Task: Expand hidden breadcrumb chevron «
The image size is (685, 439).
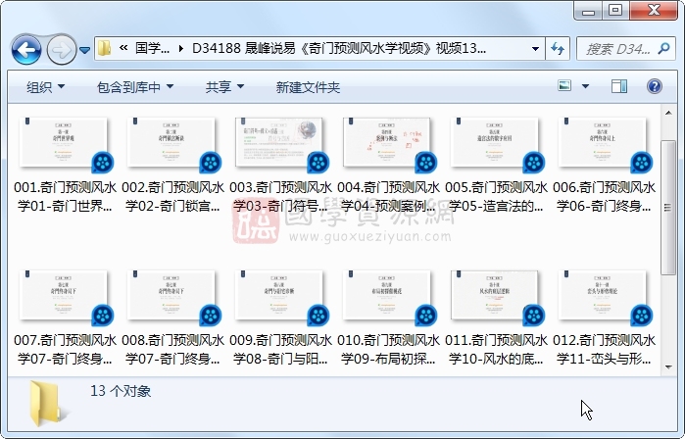Action: pos(123,48)
